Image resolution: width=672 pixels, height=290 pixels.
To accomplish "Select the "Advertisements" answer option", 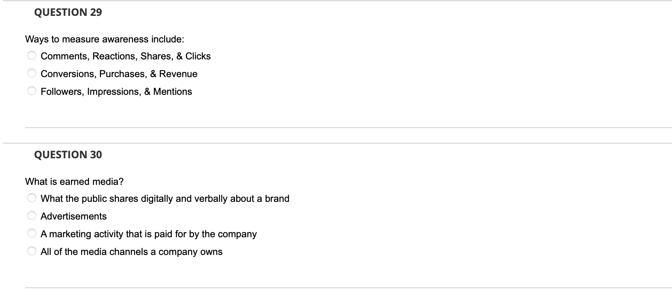I will click(x=31, y=215).
